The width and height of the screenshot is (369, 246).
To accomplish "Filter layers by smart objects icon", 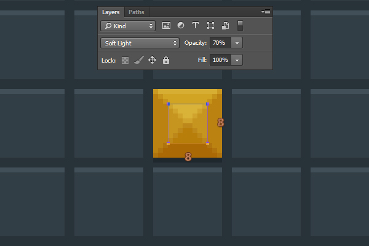I will point(226,26).
